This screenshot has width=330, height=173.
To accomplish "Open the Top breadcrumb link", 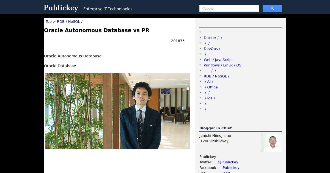I will pos(49,22).
